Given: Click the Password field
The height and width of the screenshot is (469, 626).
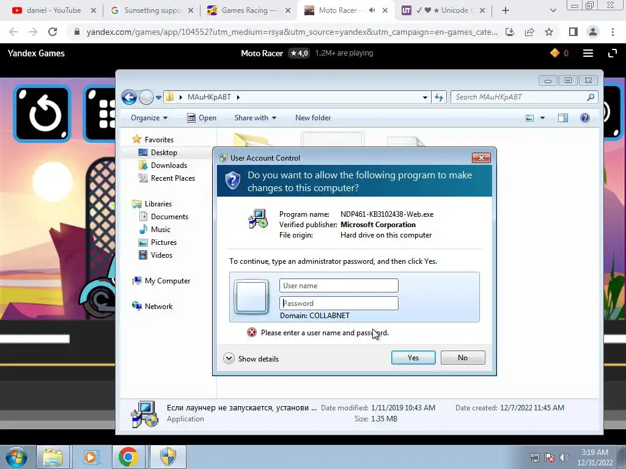Looking at the screenshot, I should point(339,303).
